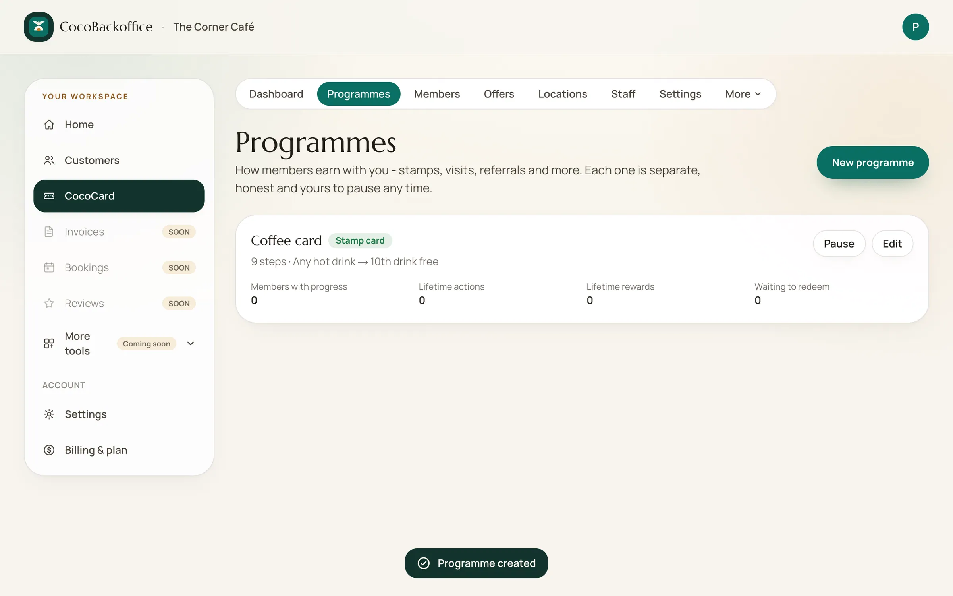Click the CocoBackoffice logo icon

39,27
